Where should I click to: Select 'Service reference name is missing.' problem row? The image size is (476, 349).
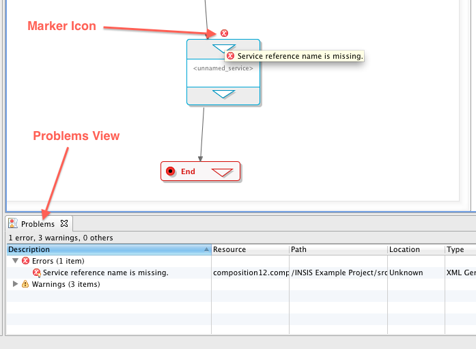click(105, 273)
